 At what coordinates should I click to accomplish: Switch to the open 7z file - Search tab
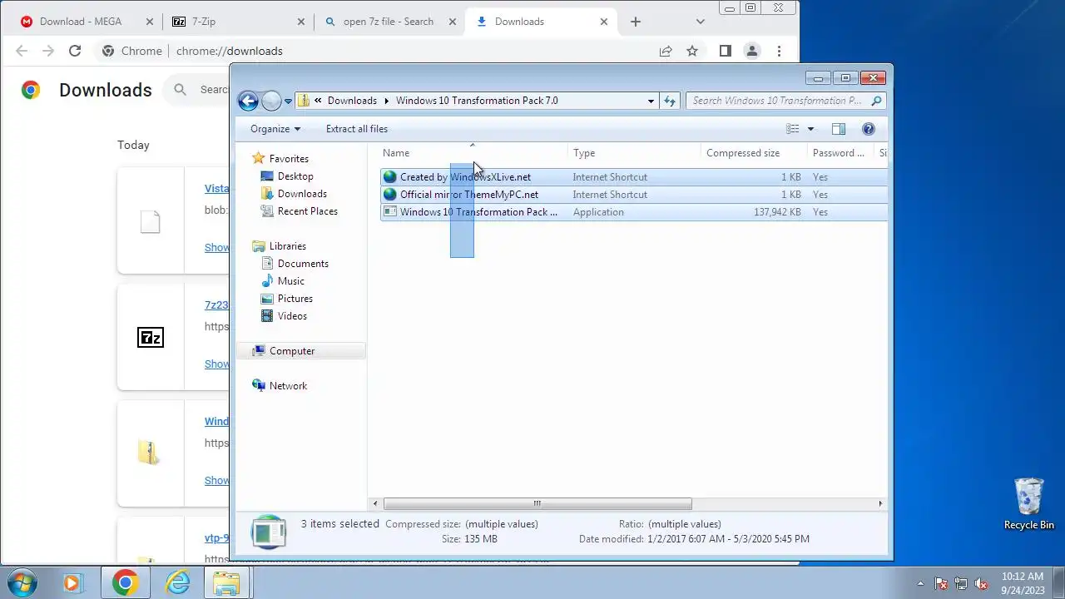[x=389, y=22]
